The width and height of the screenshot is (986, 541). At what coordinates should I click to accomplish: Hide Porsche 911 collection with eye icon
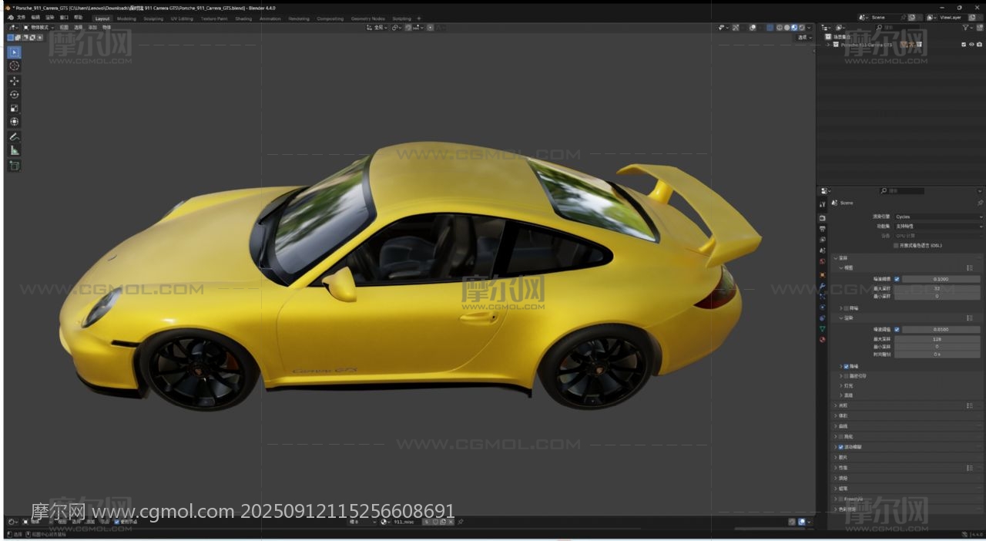[971, 45]
